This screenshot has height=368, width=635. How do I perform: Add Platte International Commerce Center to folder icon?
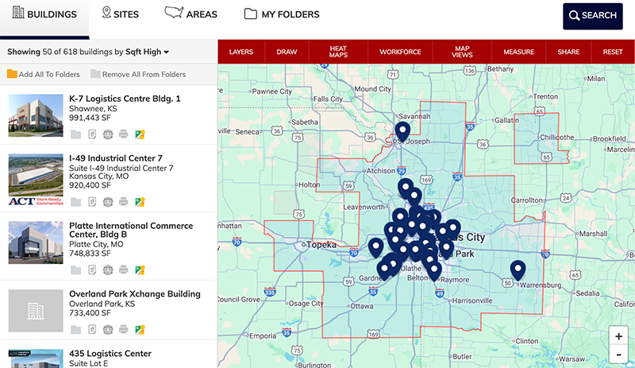point(75,269)
